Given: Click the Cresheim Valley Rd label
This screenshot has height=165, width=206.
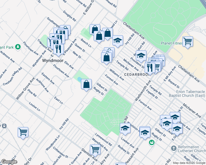Looking at the screenshot, I should (x=12, y=76).
